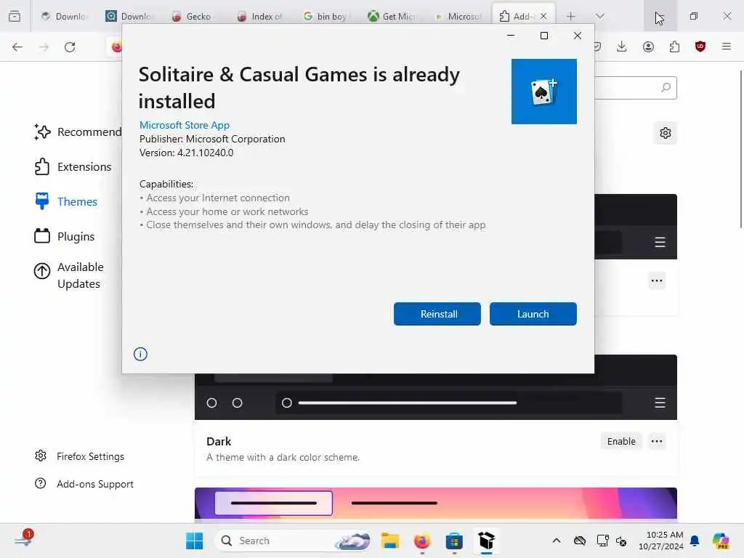Open the Firefox downloads panel
The height and width of the screenshot is (558, 744).
(x=622, y=46)
